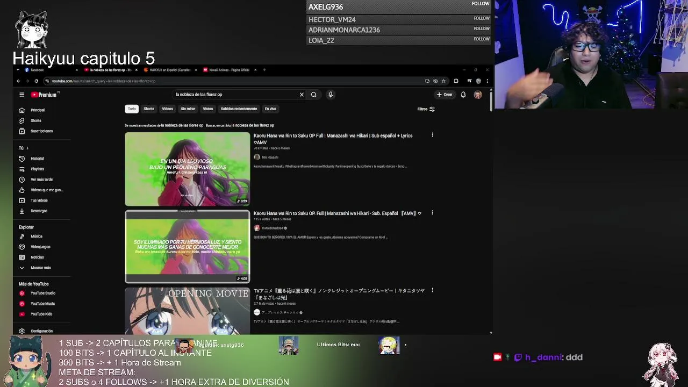688x387 pixels.
Task: Select the Sin mirar filter chip
Action: (188, 109)
